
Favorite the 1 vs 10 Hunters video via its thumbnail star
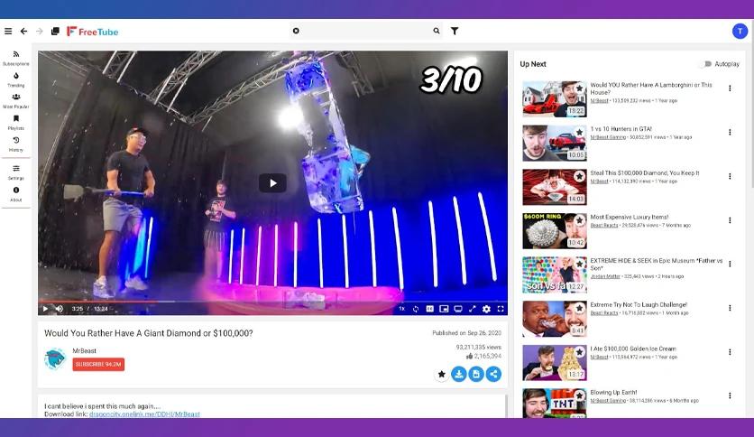coord(579,133)
